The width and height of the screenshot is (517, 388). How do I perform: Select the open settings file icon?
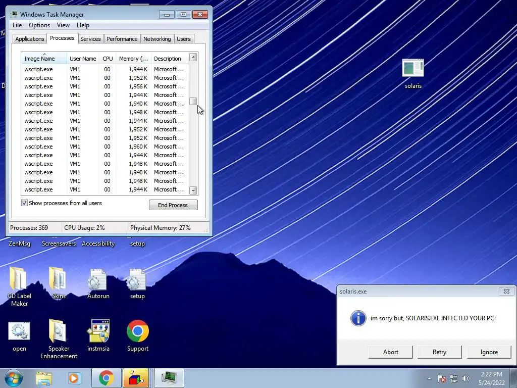19,336
